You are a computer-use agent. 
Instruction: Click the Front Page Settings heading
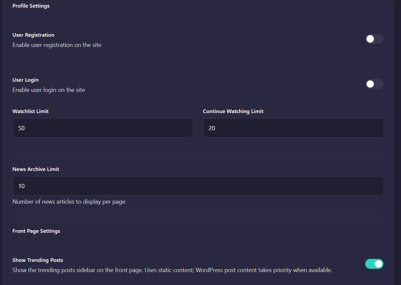[x=36, y=231]
